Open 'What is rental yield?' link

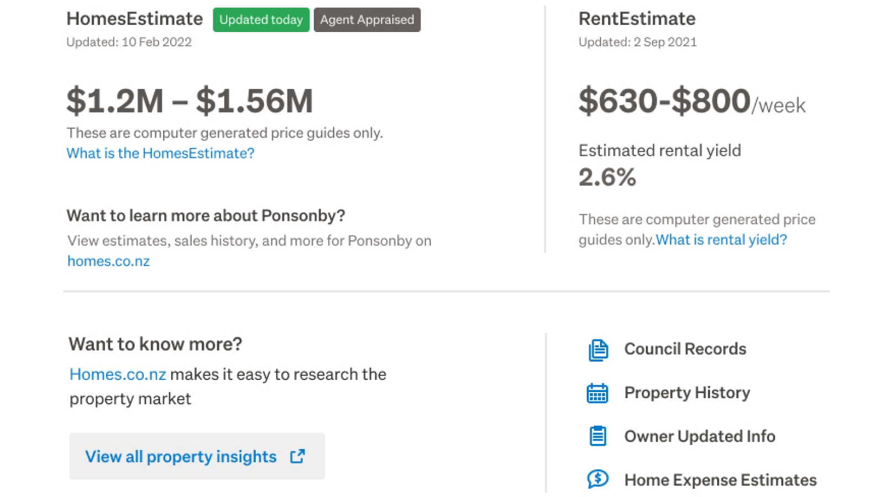pos(721,240)
